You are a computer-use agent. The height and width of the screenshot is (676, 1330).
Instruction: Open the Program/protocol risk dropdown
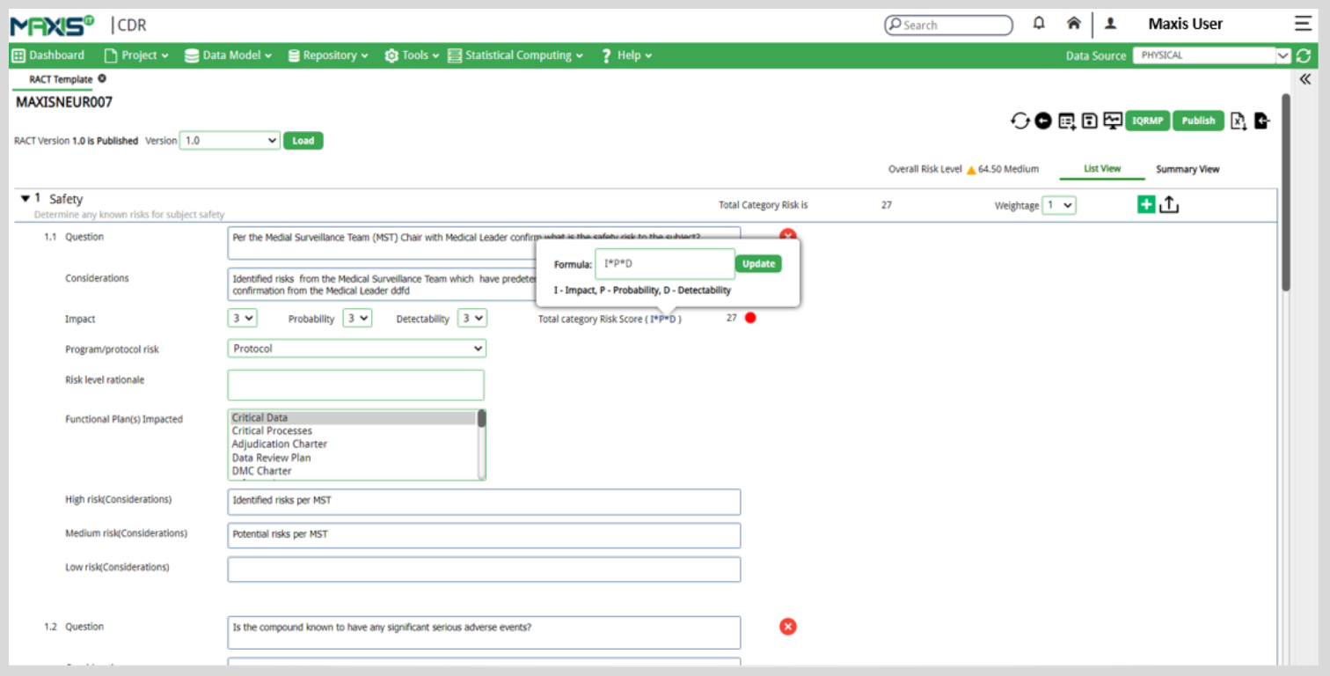click(x=356, y=349)
